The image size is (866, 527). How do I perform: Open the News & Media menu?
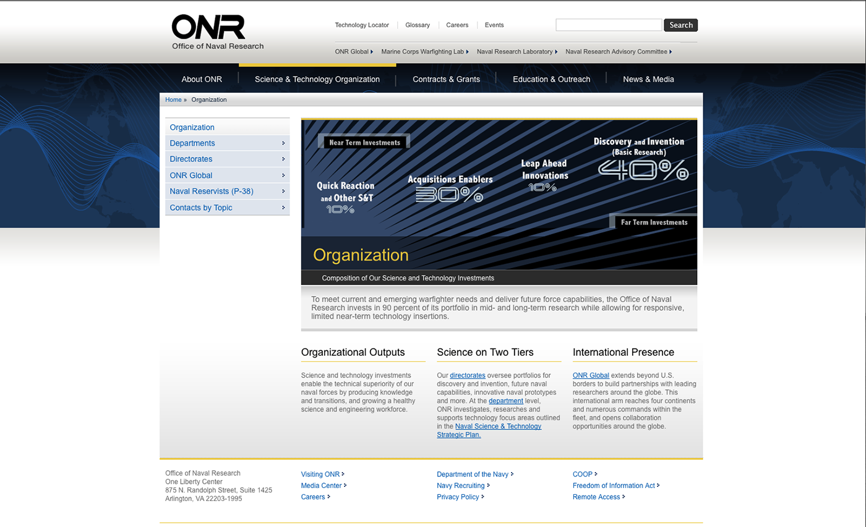point(648,79)
